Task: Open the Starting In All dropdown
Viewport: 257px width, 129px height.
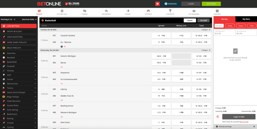Action: pyautogui.click(x=8, y=19)
